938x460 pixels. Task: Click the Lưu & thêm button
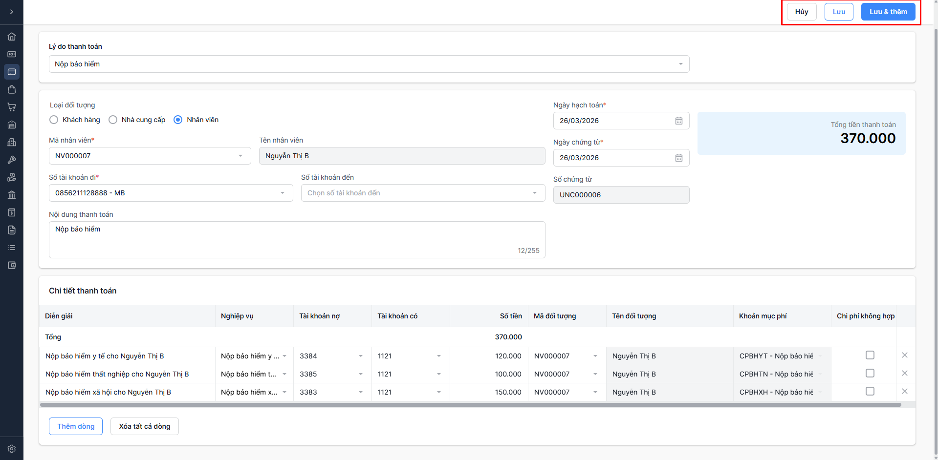pos(888,12)
